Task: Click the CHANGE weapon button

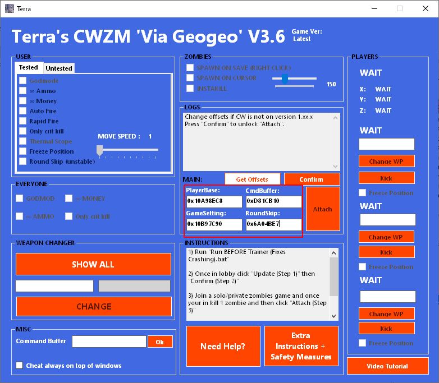Action: 94,306
